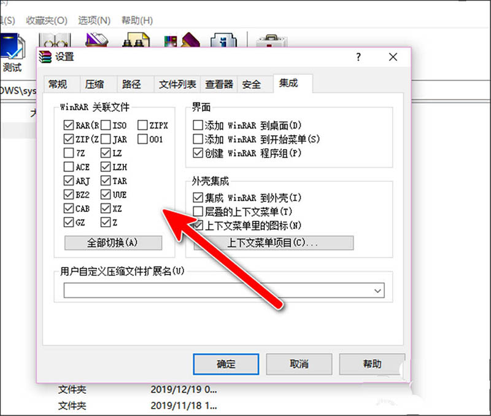Confirm settings with 确定 button
This screenshot has width=491, height=416.
(x=226, y=364)
